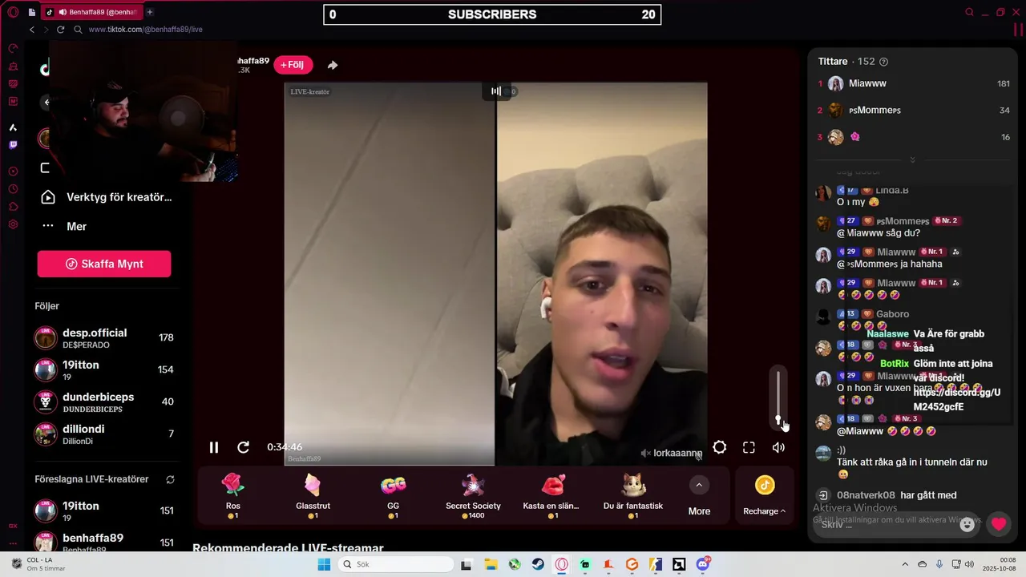Click the Tittare info question icon
Screen dimensions: 1026x577
pos(883,62)
